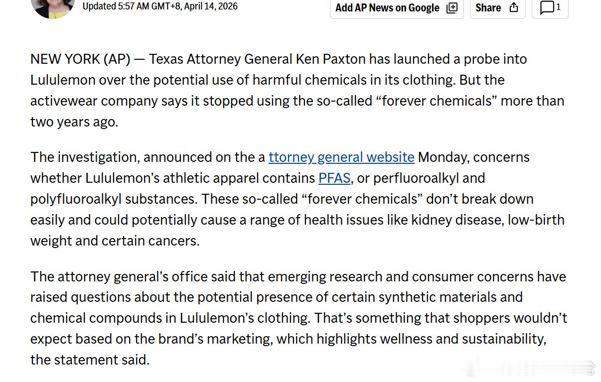
Task: Click the share arrow icon
Action: pos(514,7)
